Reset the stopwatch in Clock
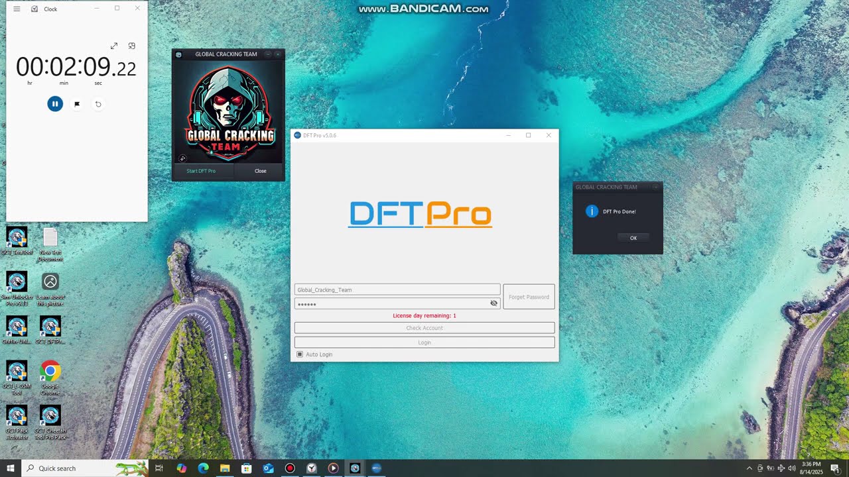849x477 pixels. (98, 104)
